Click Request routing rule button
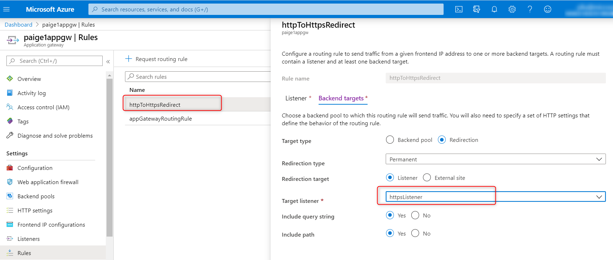The height and width of the screenshot is (260, 613). point(156,59)
